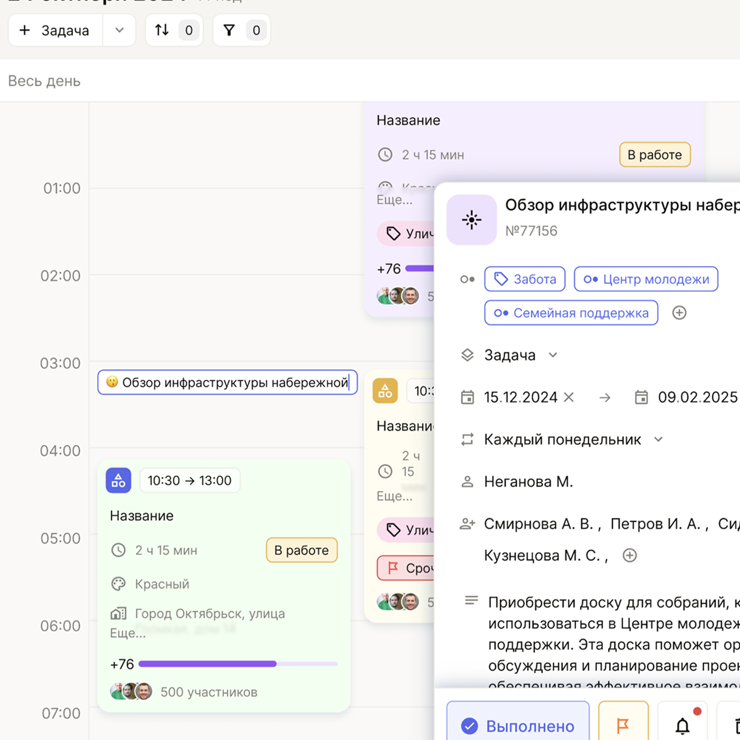
Task: Click the Семейная поддержка tag
Action: (571, 313)
